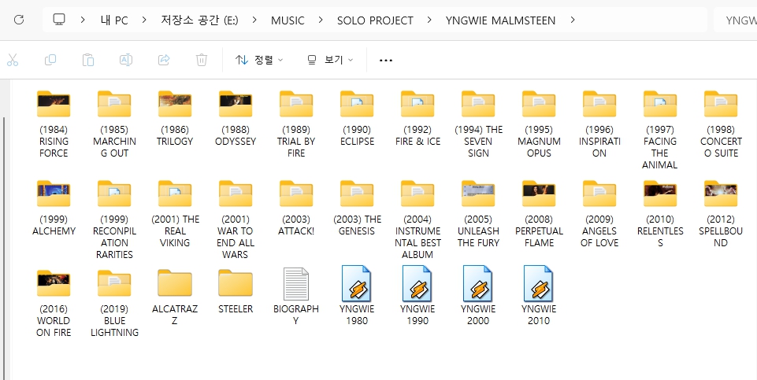The image size is (757, 380).
Task: Select the (1999) ALCHEMY folder
Action: coord(54,208)
